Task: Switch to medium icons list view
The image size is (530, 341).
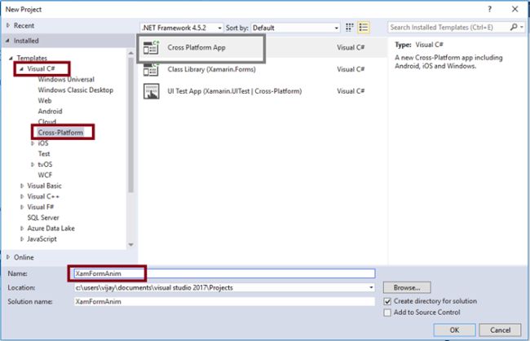Action: click(x=364, y=28)
